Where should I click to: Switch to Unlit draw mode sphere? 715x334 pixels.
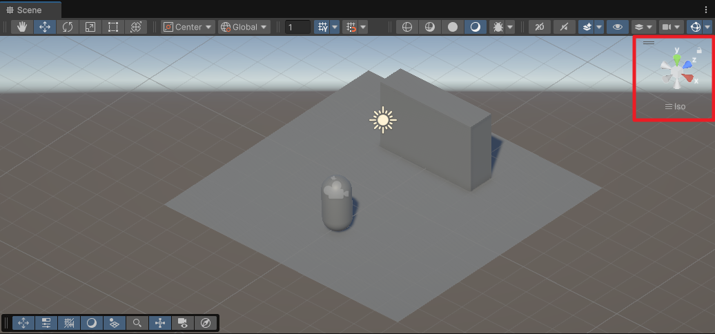(x=452, y=27)
